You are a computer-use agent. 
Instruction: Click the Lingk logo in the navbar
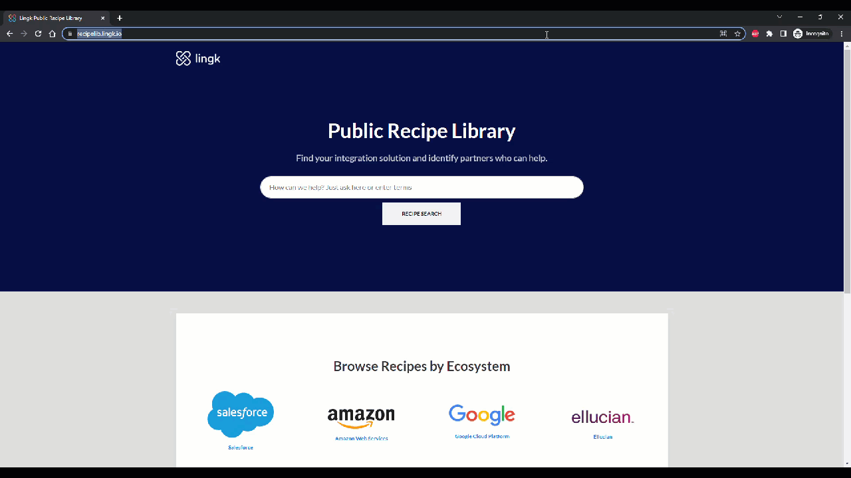coord(197,58)
